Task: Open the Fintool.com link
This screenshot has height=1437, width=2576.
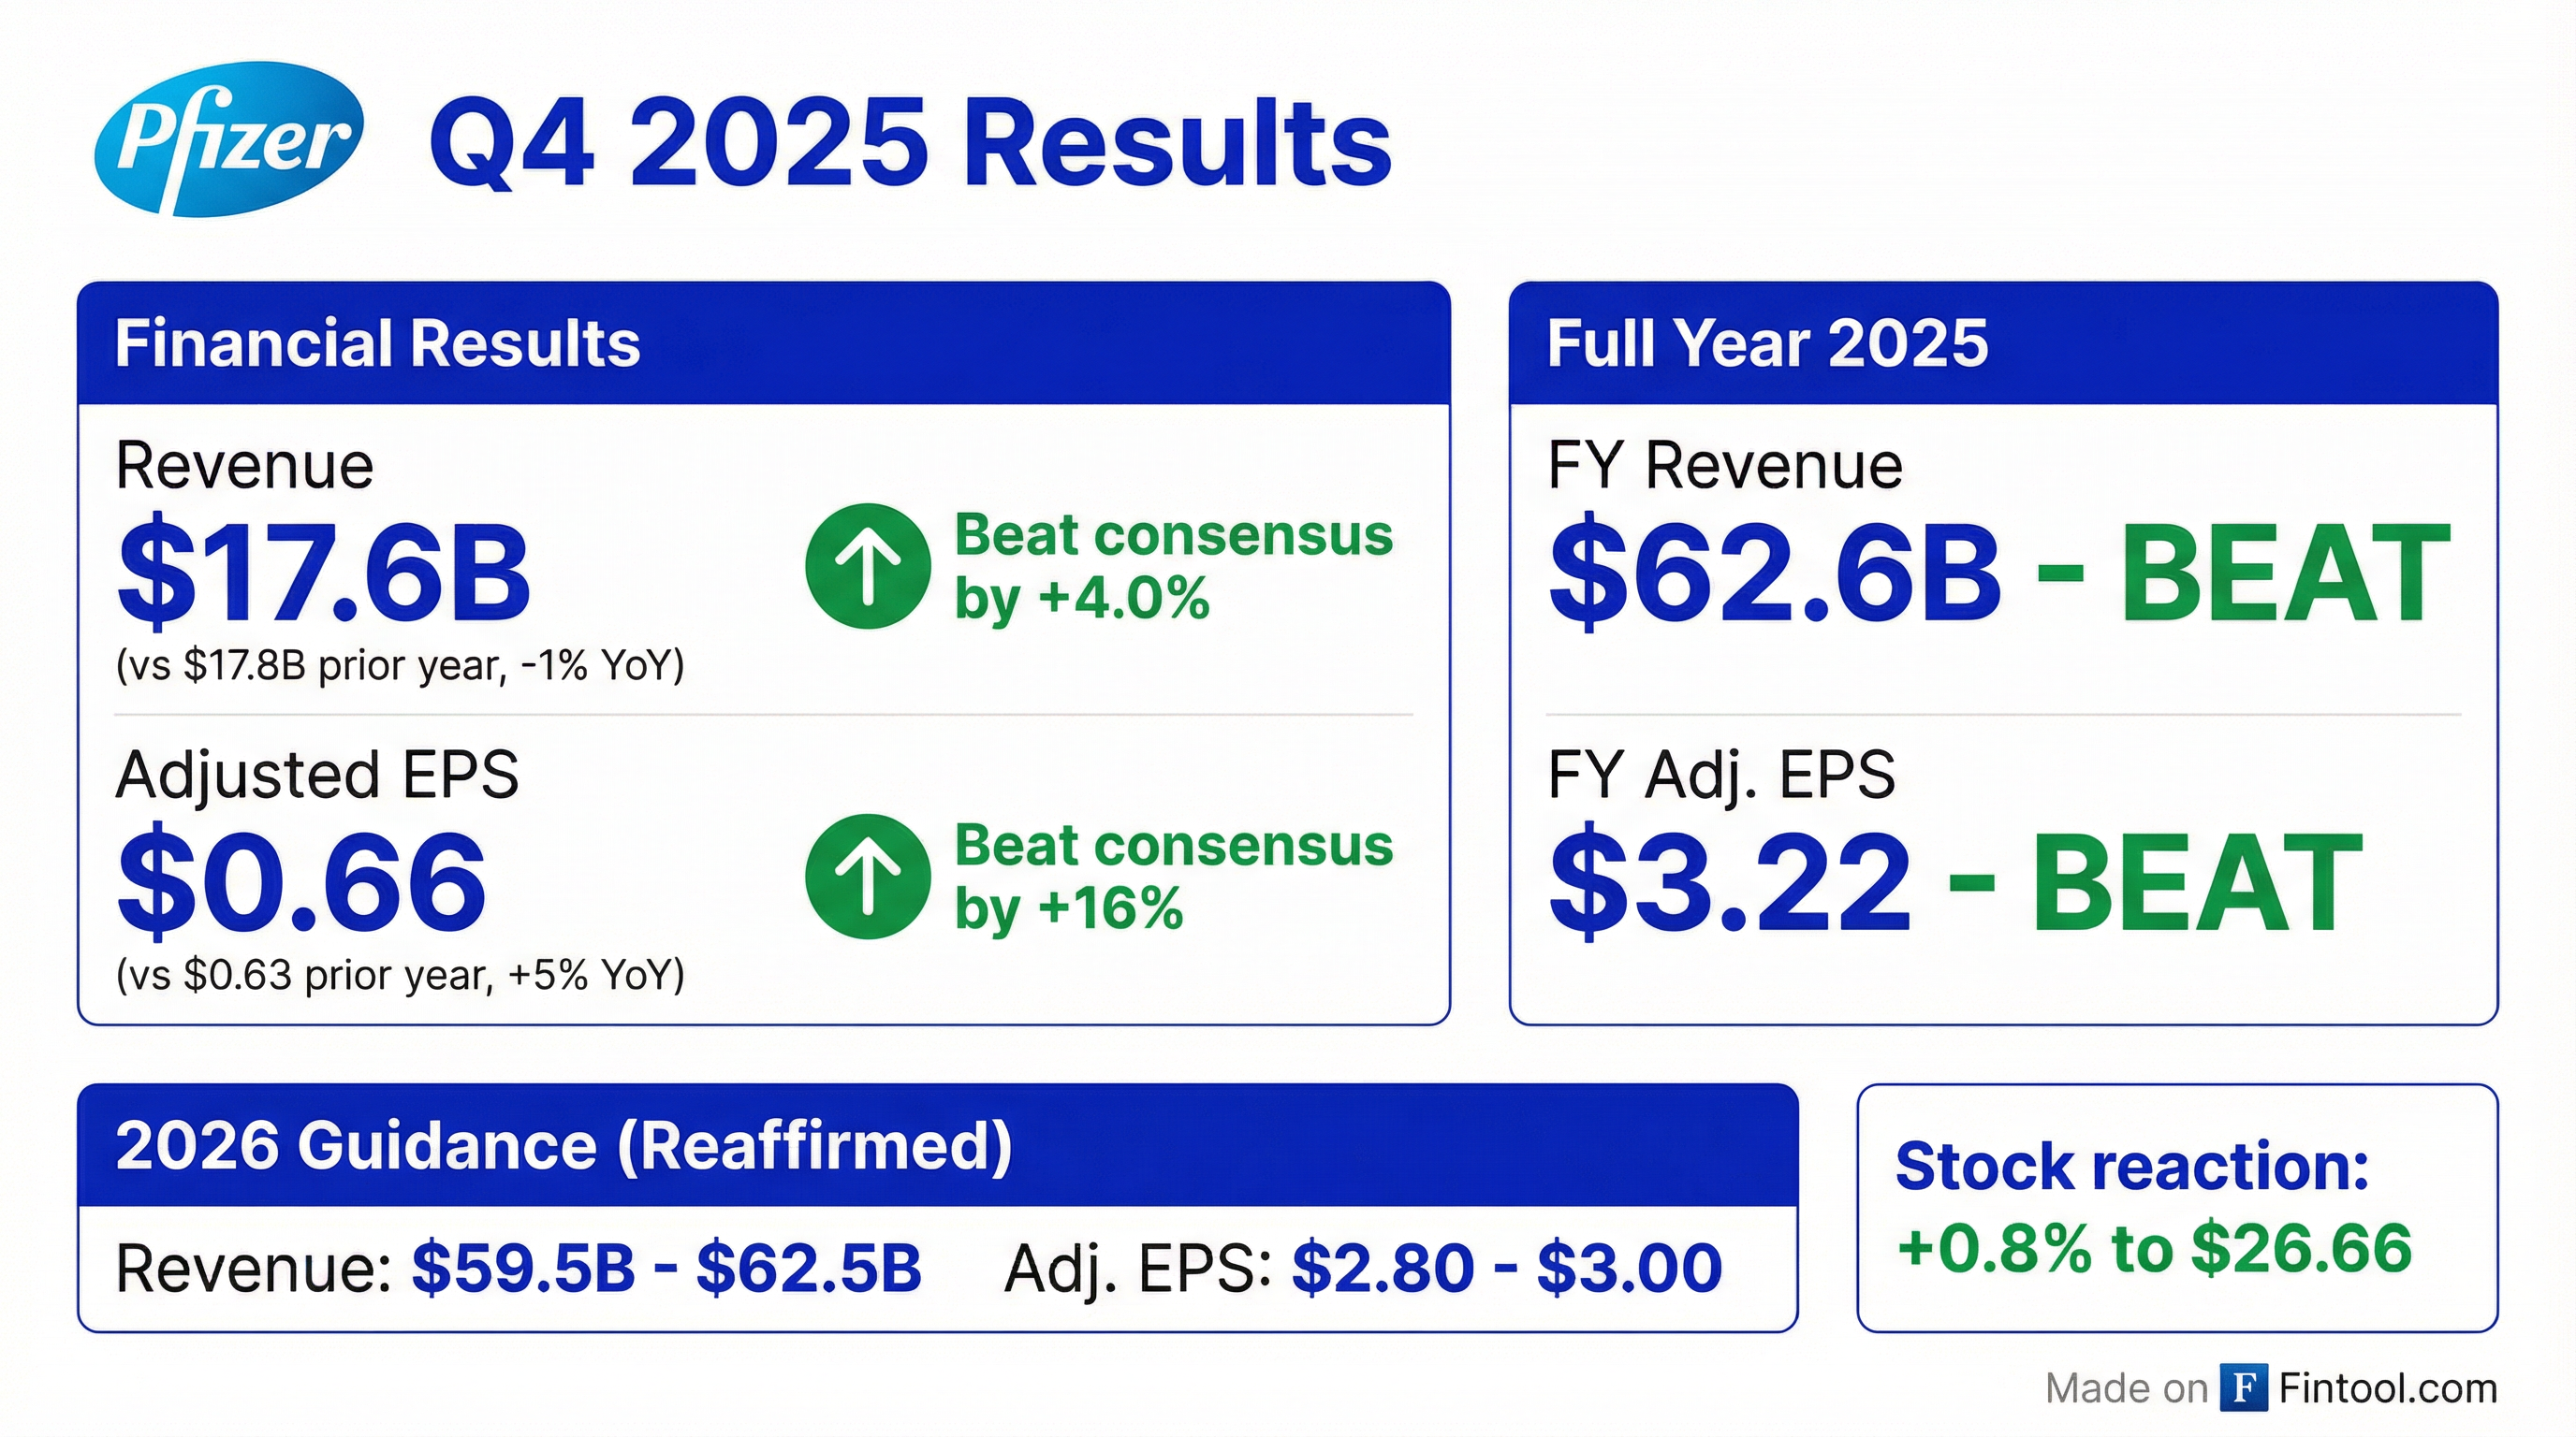Action: 2388,1387
